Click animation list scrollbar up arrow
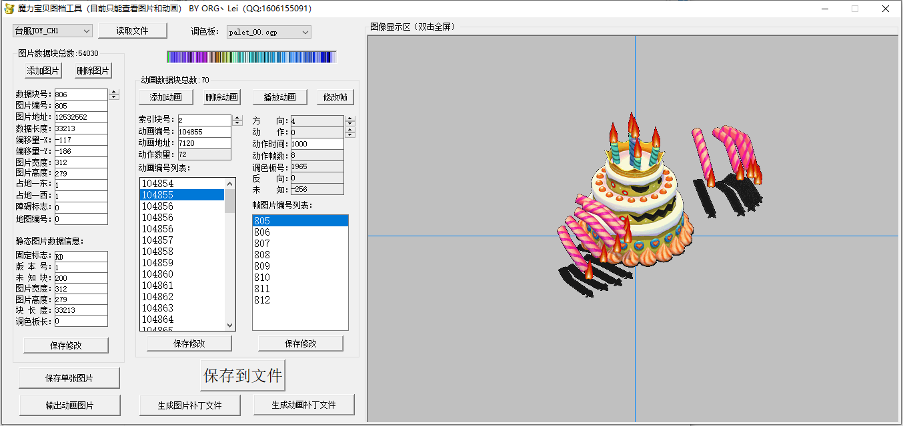 230,183
